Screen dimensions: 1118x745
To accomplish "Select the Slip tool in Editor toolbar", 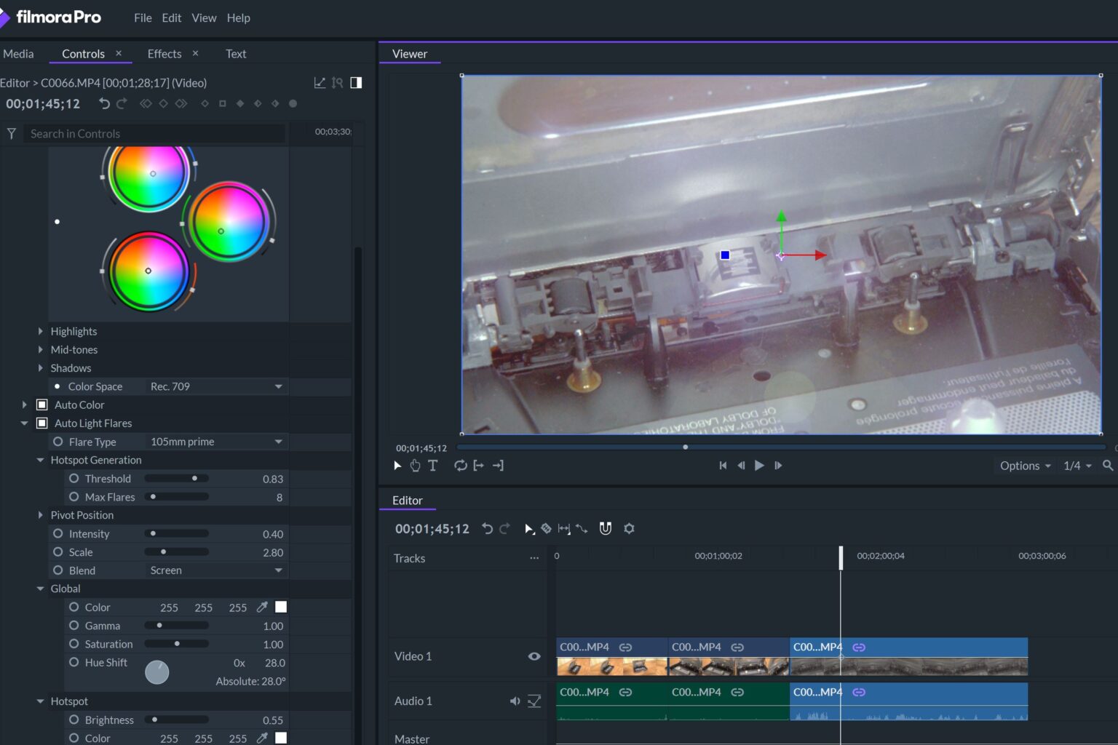I will click(x=564, y=529).
